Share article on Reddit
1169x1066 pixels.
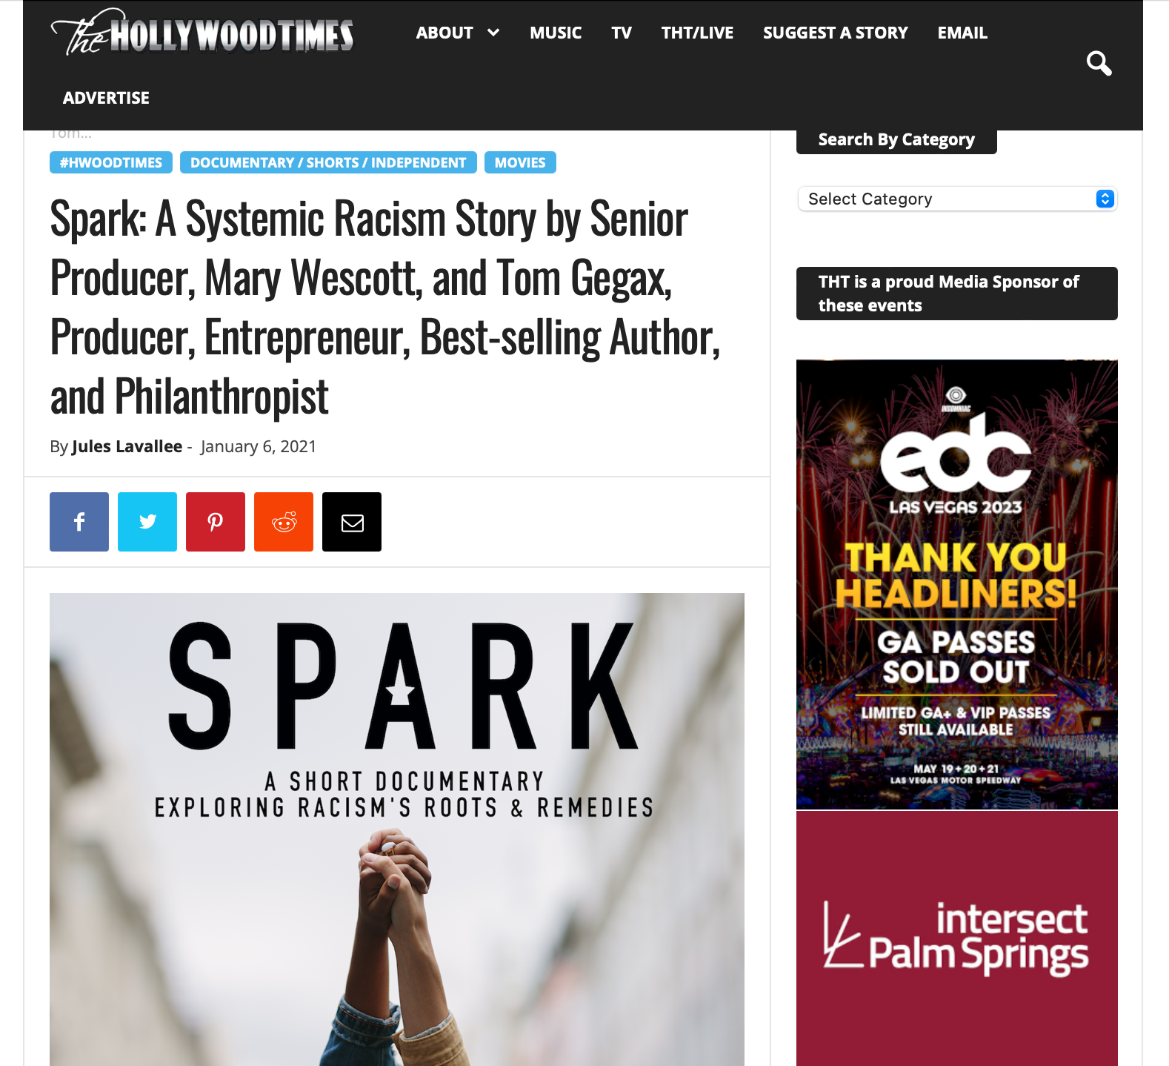pos(284,522)
